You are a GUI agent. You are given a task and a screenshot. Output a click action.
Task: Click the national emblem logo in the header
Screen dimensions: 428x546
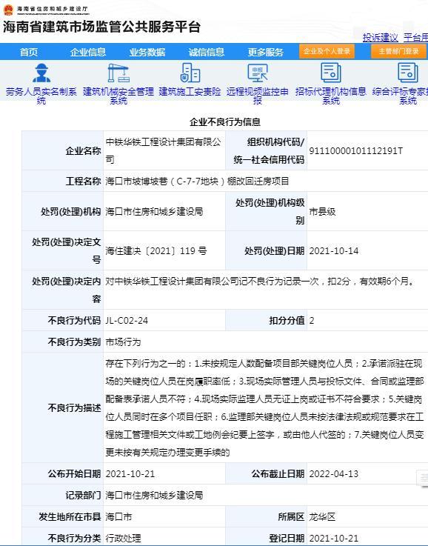[x=8, y=10]
